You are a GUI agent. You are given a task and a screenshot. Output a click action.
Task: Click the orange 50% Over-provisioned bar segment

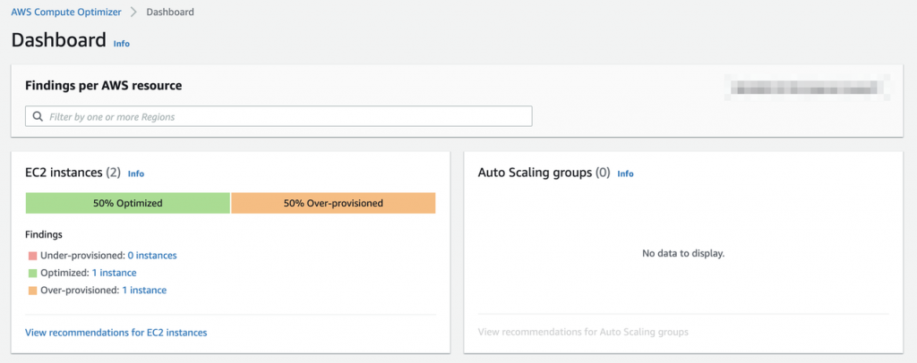pyautogui.click(x=333, y=203)
